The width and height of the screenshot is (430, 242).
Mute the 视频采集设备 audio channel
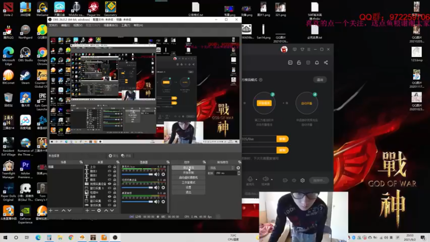(x=156, y=188)
